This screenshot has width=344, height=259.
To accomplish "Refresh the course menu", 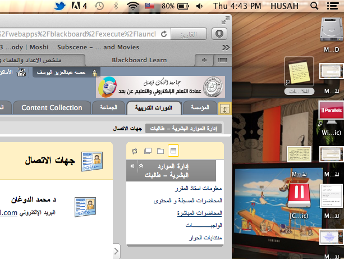I will tap(135, 151).
